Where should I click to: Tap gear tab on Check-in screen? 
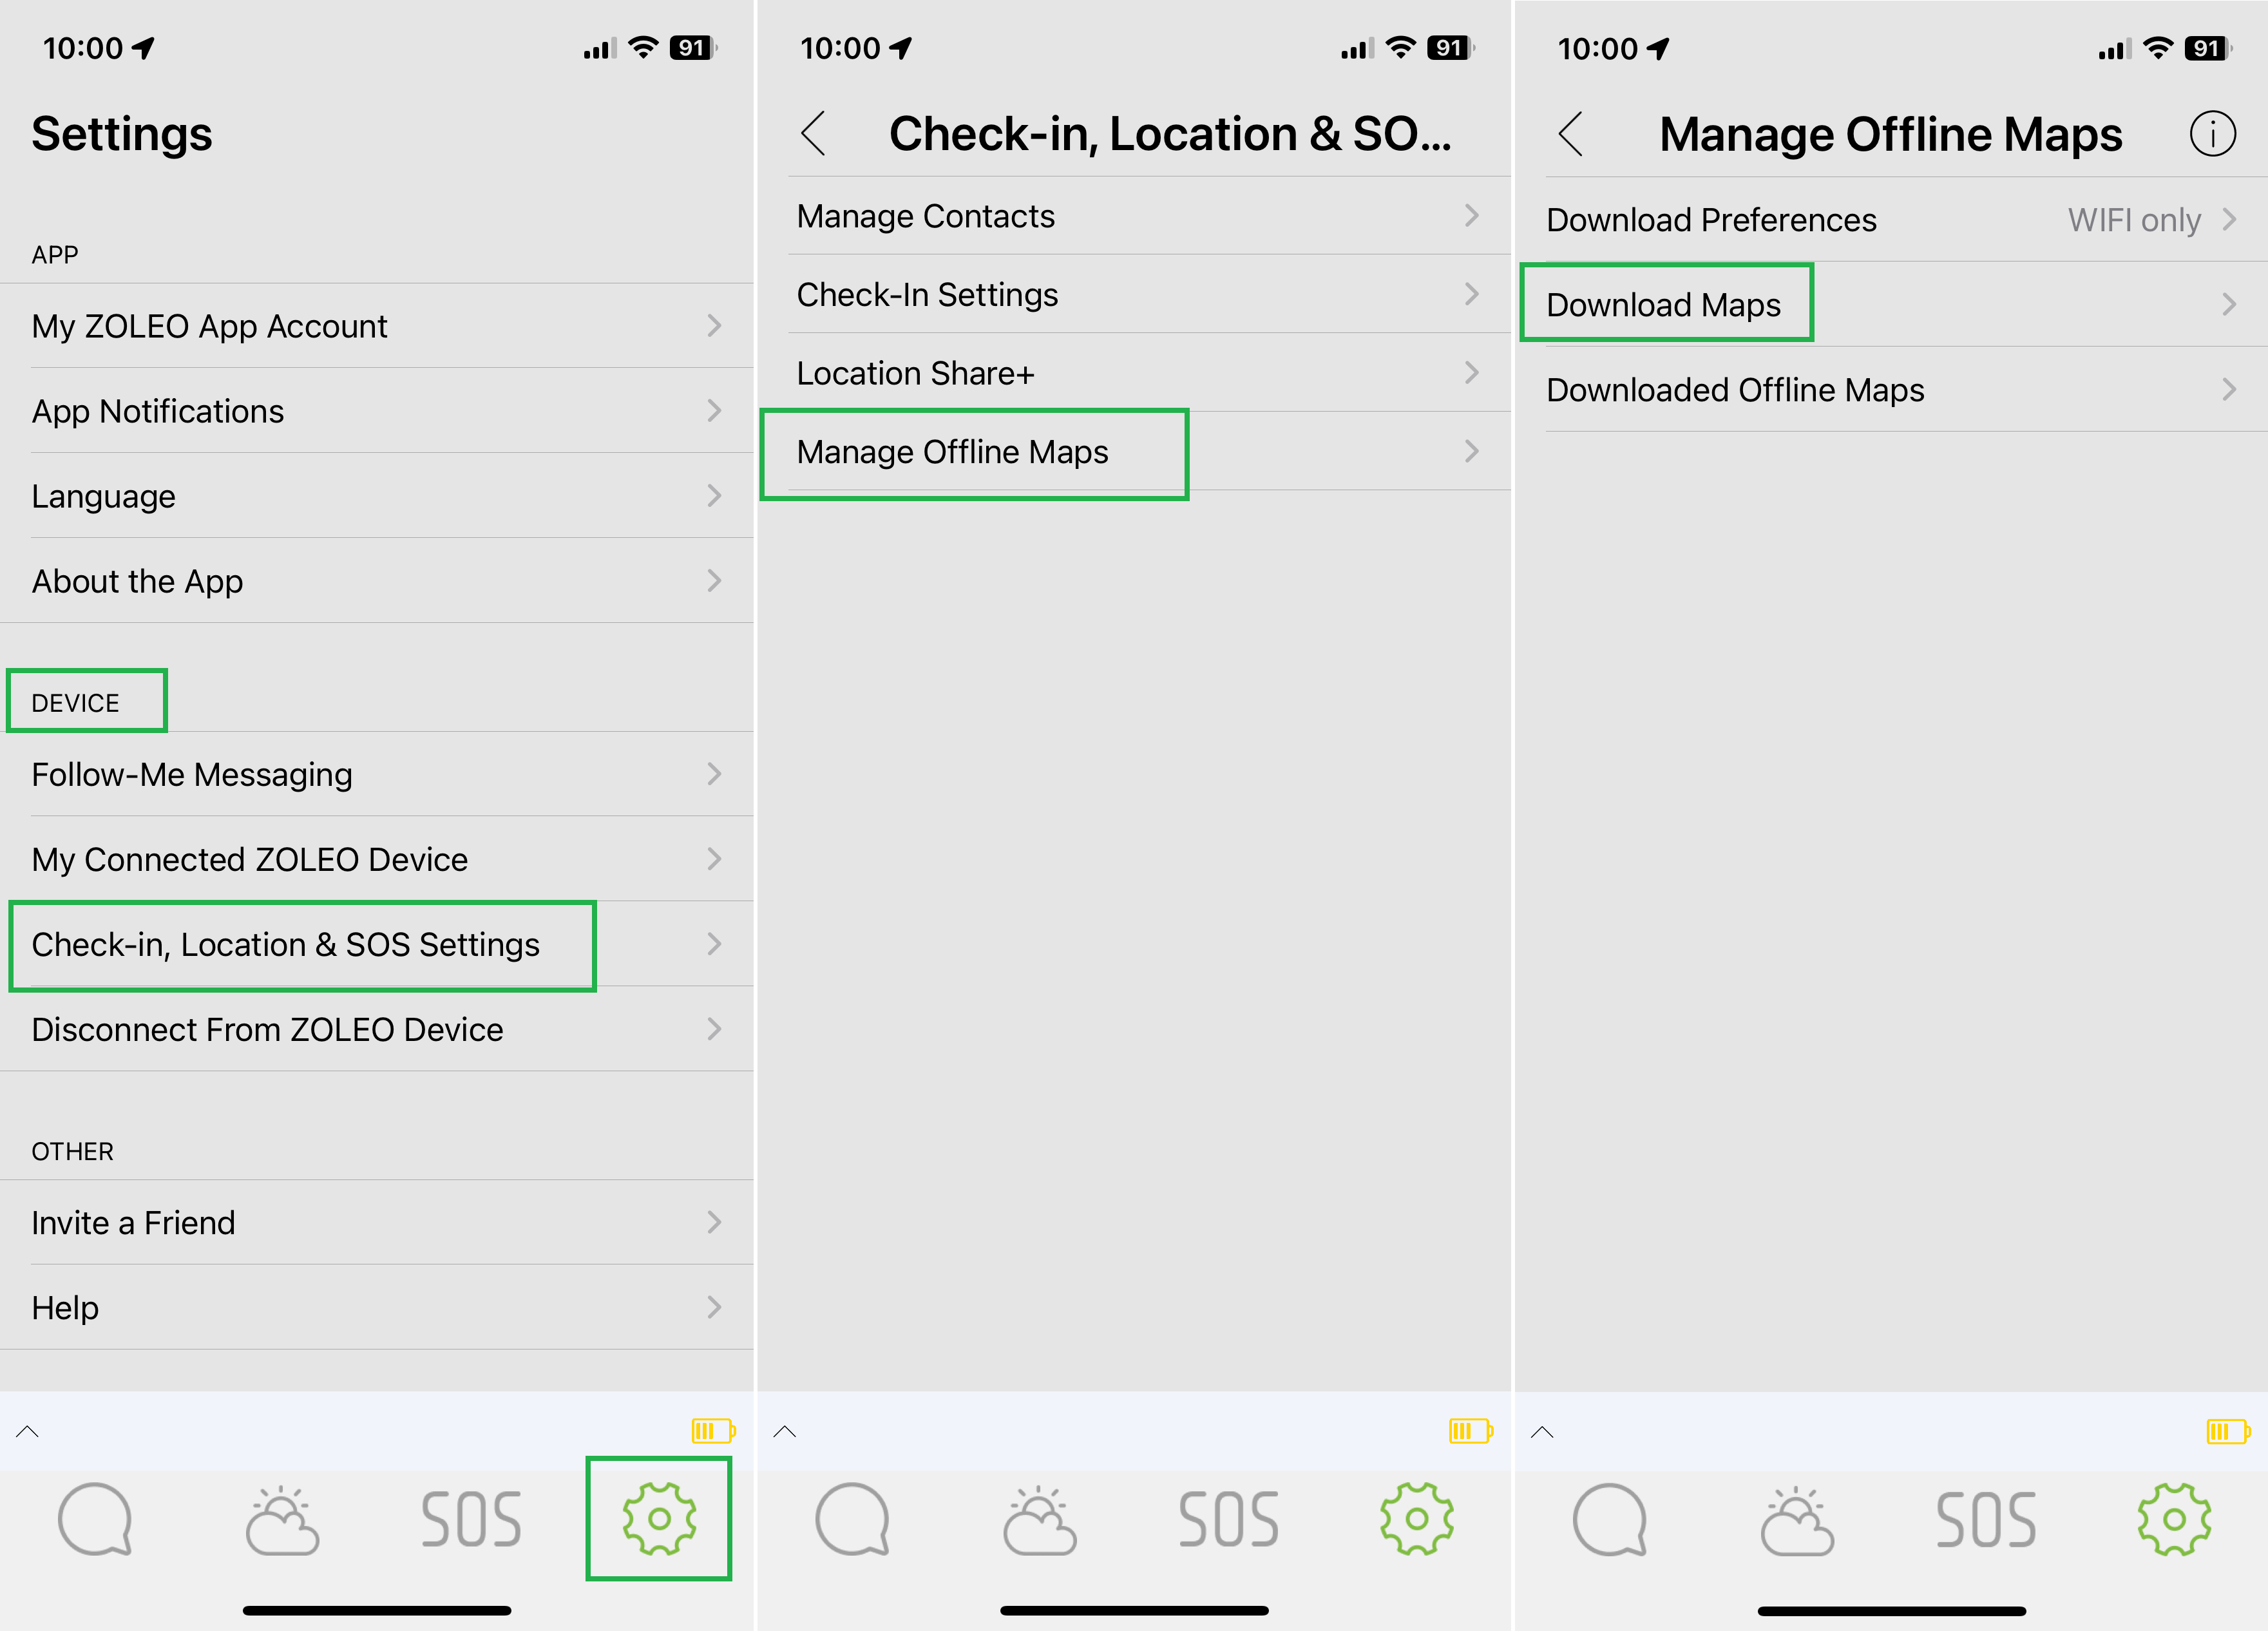pyautogui.click(x=1417, y=1519)
